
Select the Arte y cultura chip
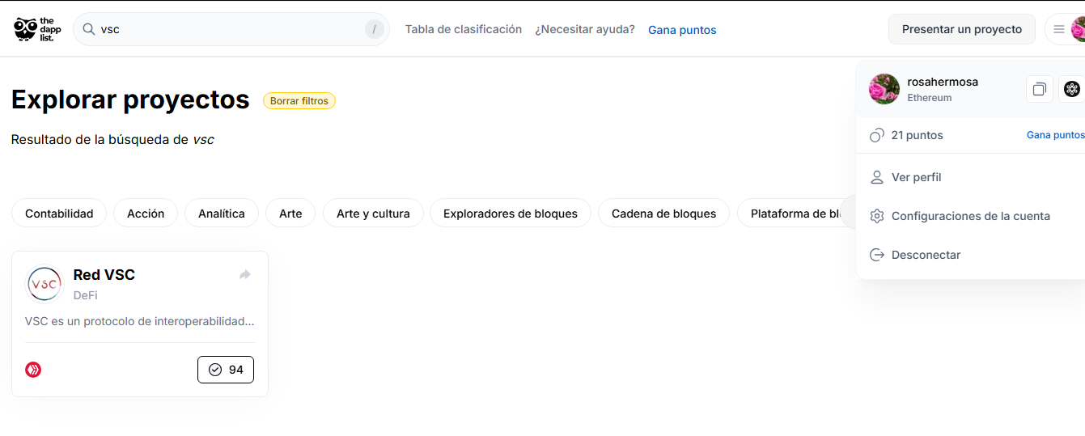373,214
